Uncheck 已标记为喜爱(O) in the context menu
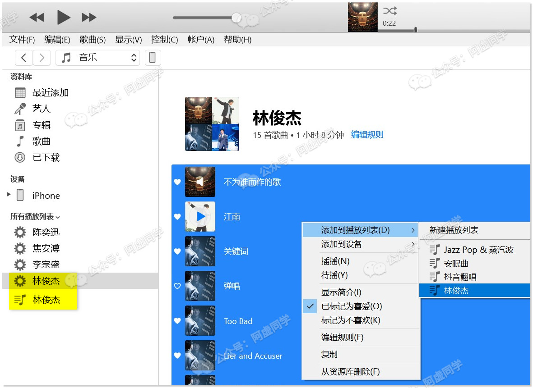Screen dimensions: 533x388 tap(361, 306)
